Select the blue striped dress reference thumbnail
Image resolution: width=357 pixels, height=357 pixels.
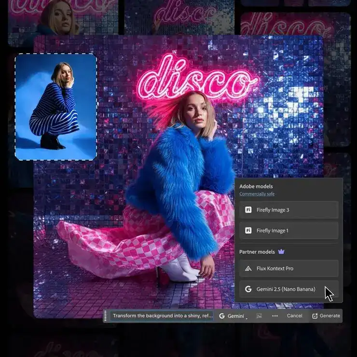pos(55,107)
